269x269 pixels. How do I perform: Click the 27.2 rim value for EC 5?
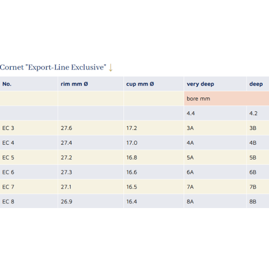tap(66, 158)
